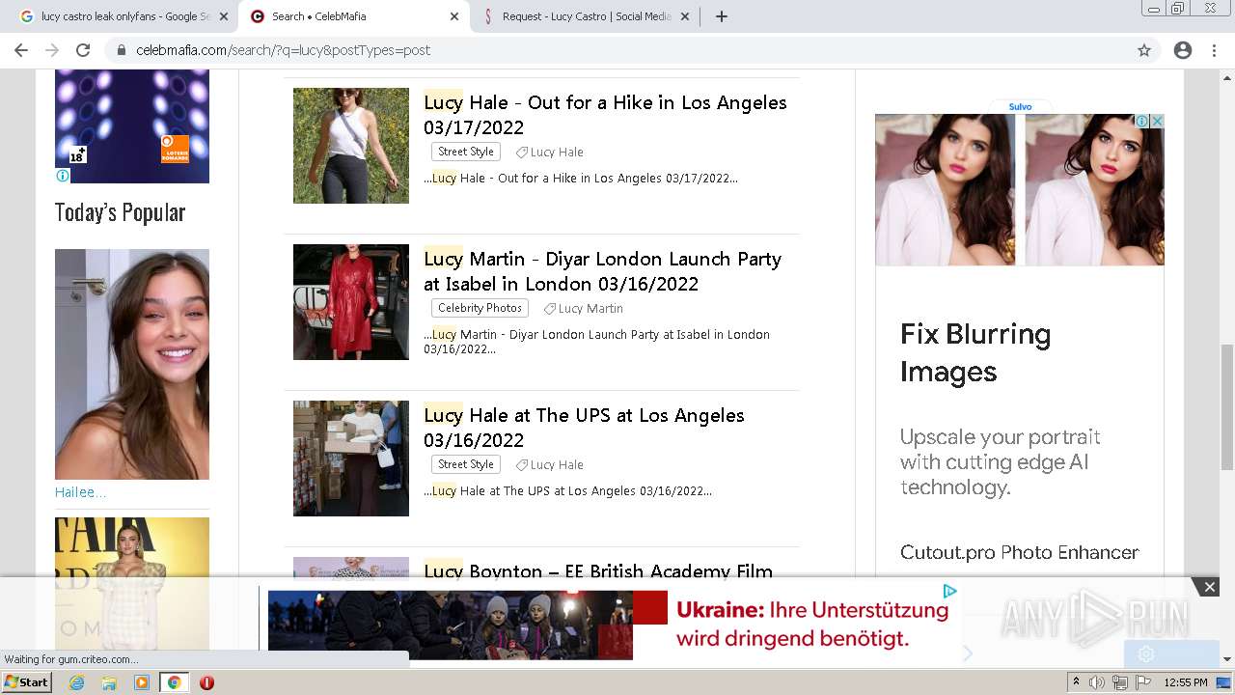Close right-side ad with X icon

point(1158,122)
